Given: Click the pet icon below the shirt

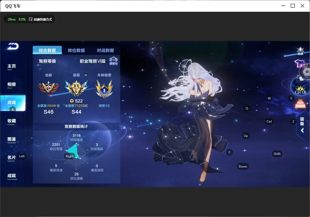Looking at the screenshot, I should tap(301, 79).
